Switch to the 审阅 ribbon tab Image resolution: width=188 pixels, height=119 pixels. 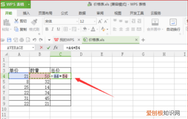(100, 13)
